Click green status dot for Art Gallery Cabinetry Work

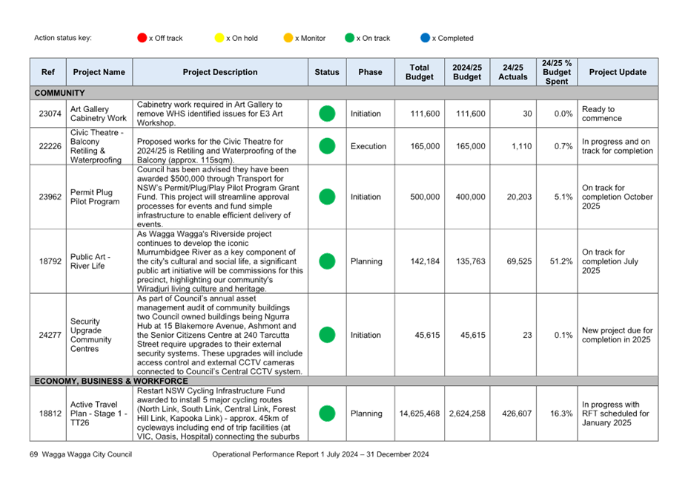coord(327,114)
